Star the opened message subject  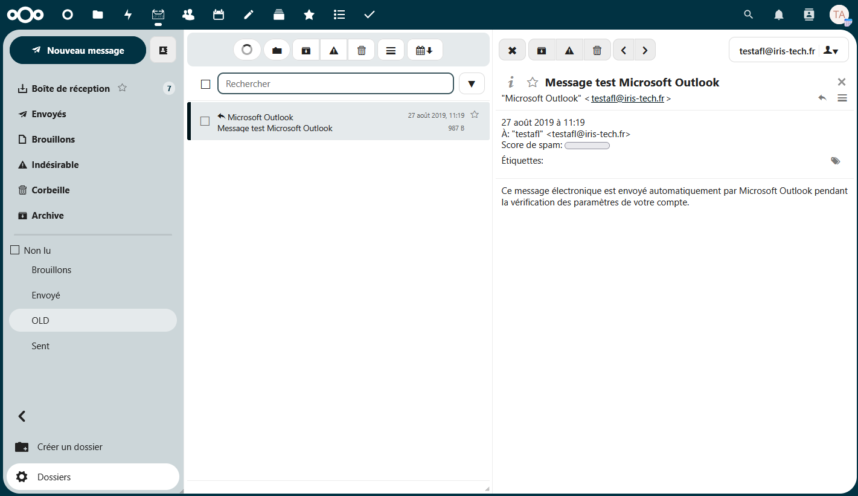532,82
